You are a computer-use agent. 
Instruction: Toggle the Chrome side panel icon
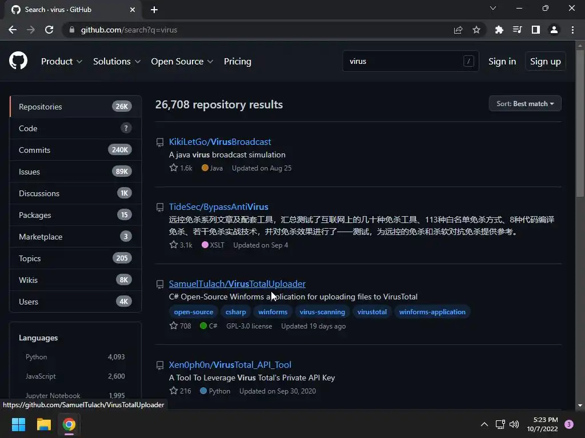click(x=536, y=30)
